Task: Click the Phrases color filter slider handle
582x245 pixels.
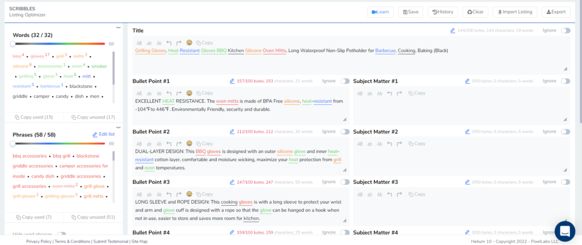Action: coord(13,143)
